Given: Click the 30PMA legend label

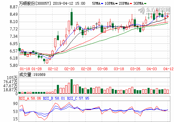Looking at the screenshot, I should (138, 3).
